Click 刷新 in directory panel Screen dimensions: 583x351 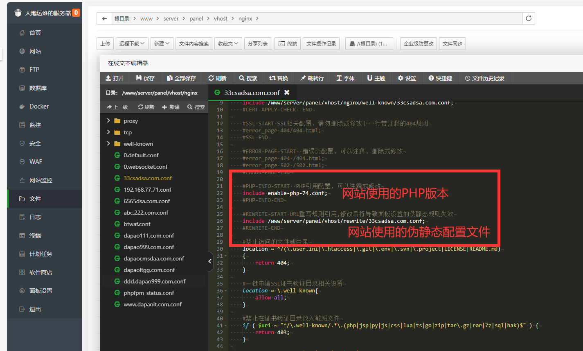coord(146,107)
